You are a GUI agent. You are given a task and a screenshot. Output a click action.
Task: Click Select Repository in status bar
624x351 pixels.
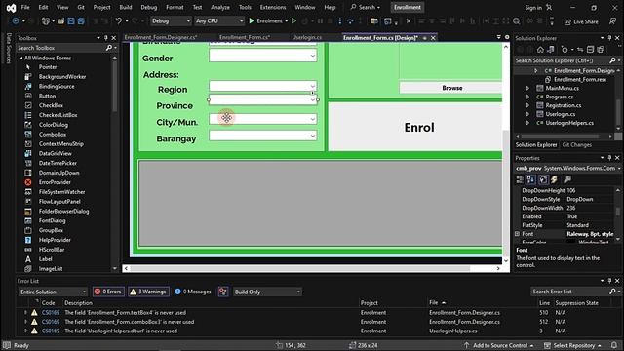coord(573,345)
